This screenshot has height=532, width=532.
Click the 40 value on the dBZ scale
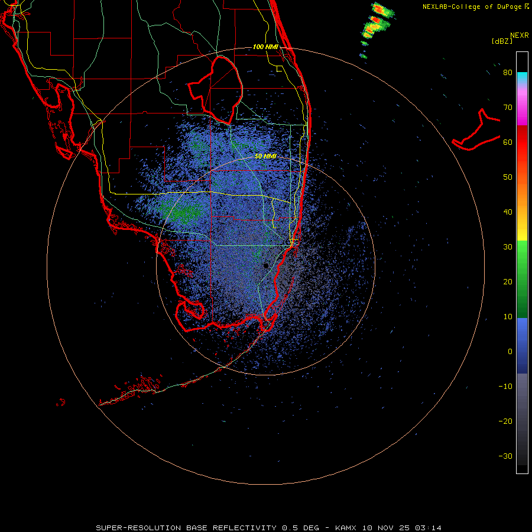pos(508,212)
